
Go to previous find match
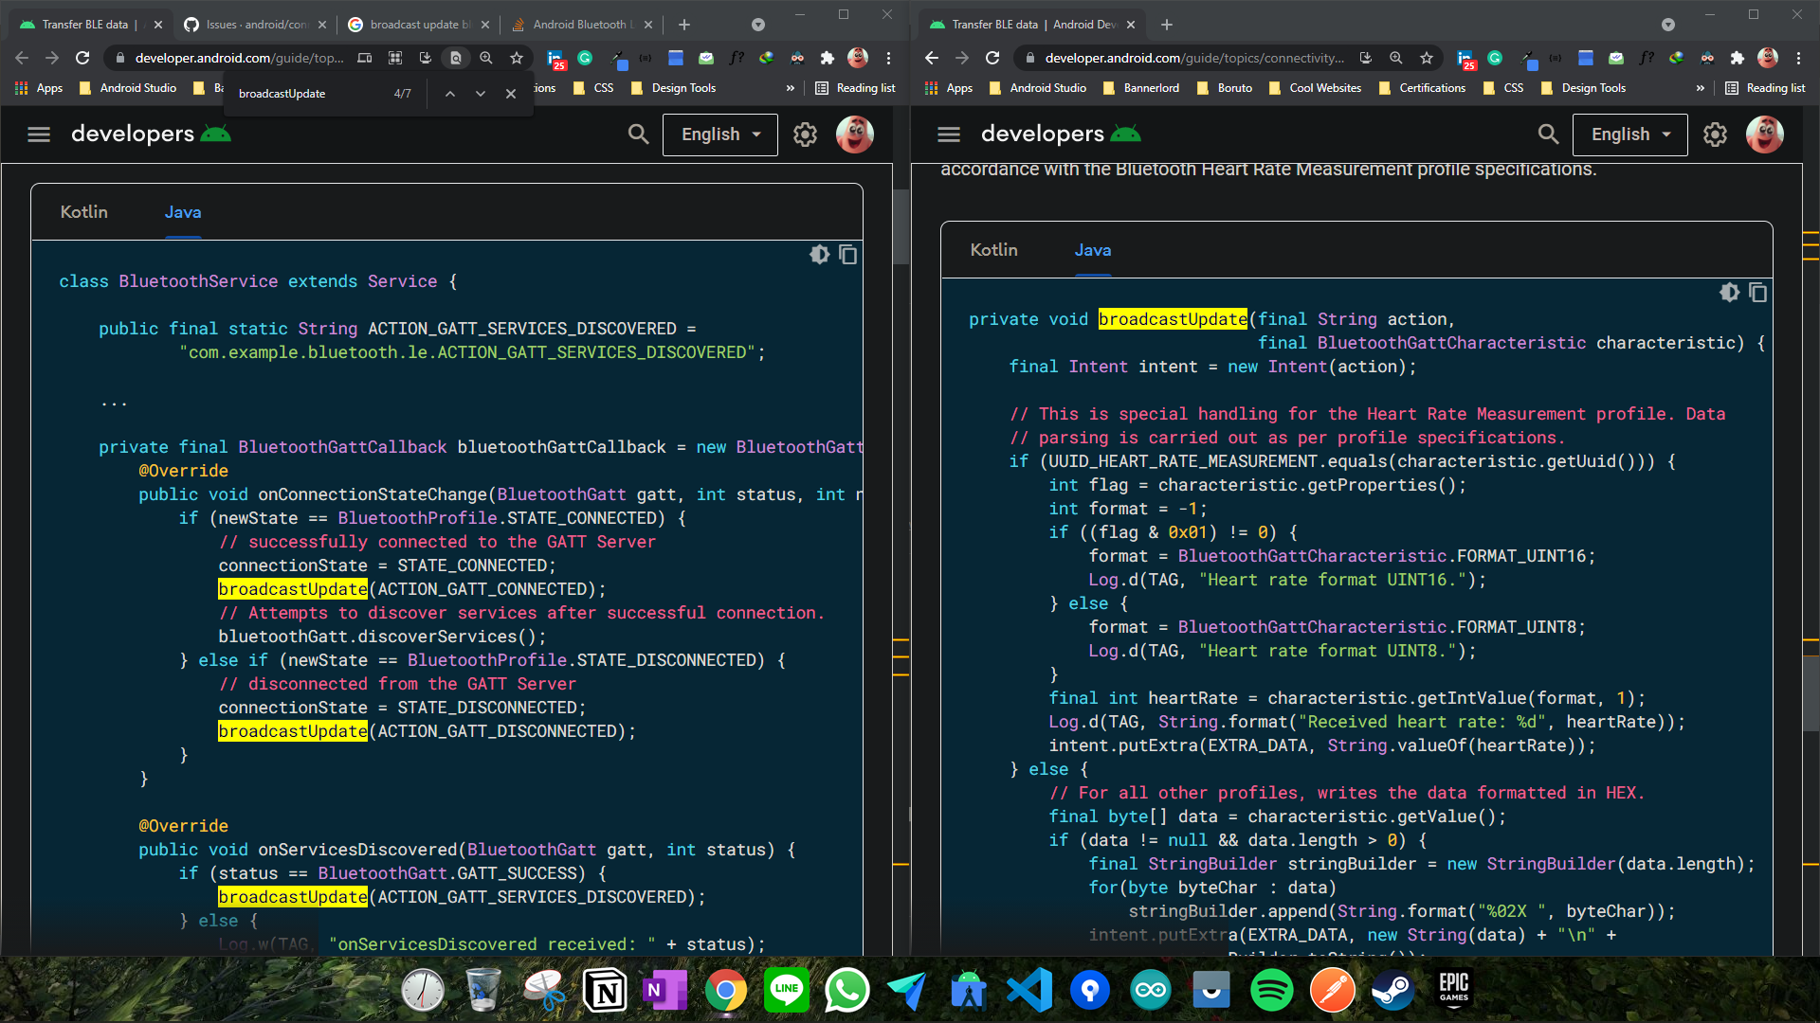click(x=450, y=94)
